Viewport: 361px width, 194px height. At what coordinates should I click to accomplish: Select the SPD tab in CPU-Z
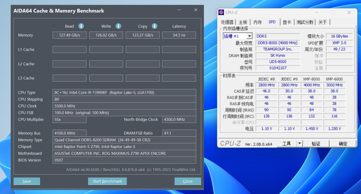tap(272, 22)
